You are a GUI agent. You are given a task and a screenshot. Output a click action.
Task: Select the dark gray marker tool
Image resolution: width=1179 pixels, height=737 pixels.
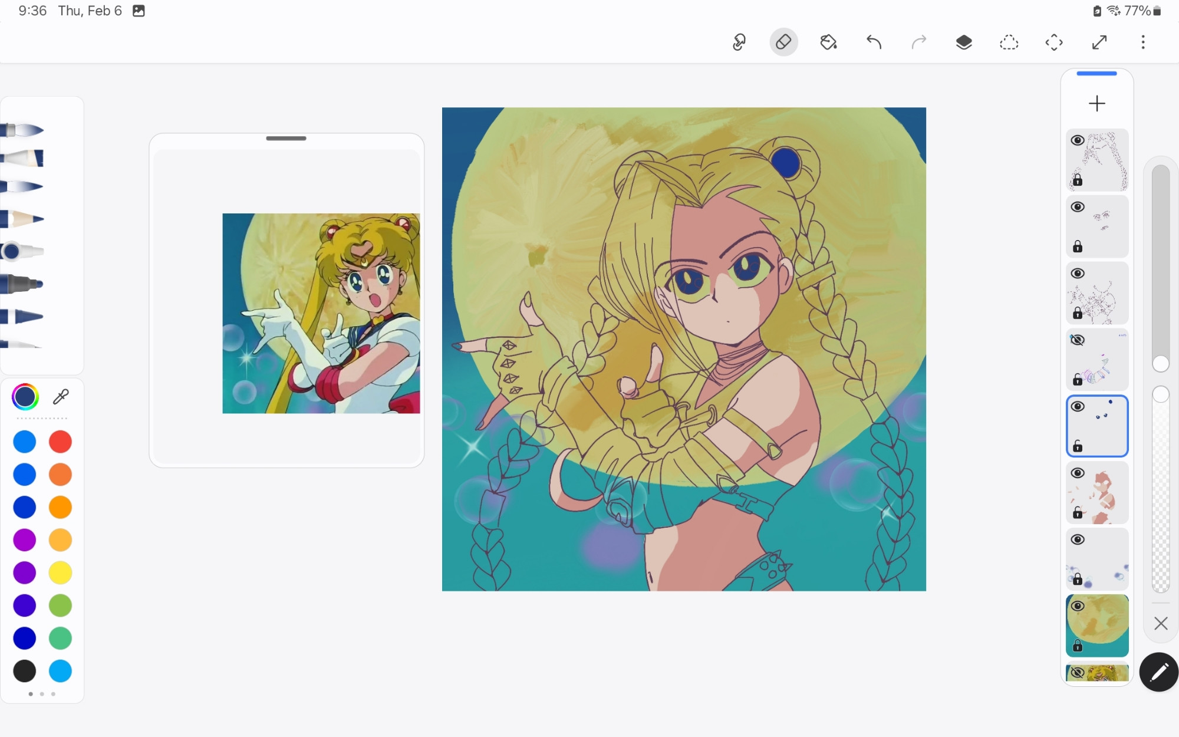coord(22,284)
